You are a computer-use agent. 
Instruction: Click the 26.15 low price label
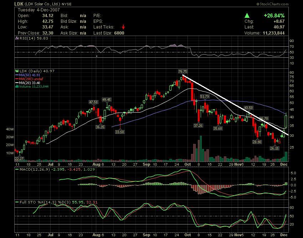274,148
